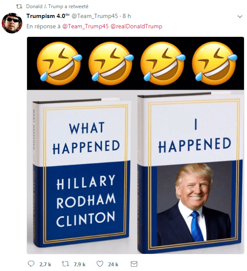
Task: Open the @realDonaldTrump mention link
Action: (136, 26)
